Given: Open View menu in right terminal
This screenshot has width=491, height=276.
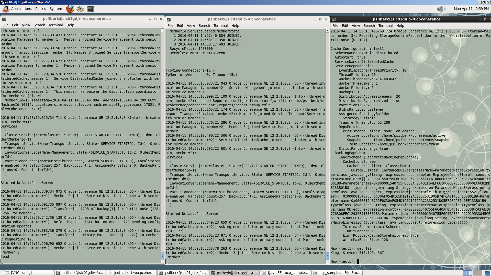Looking at the screenshot, I should click(356, 26).
